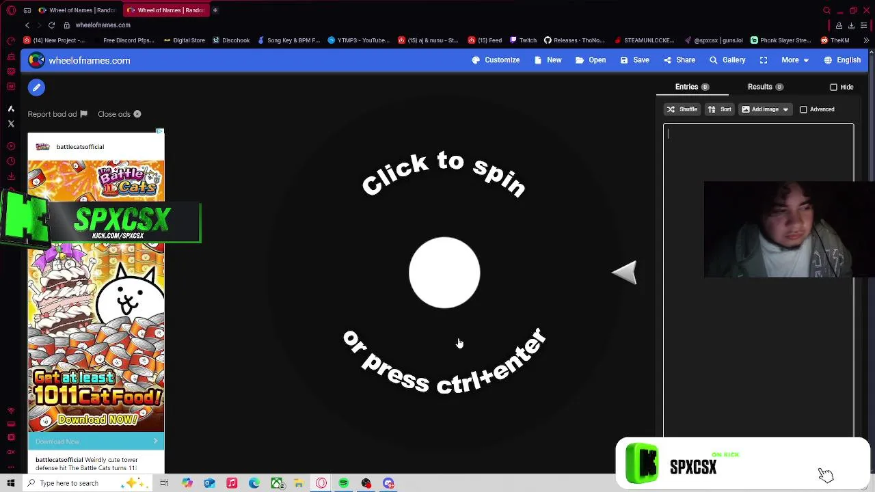Open the Song Key & BPM bookmark

tap(288, 40)
